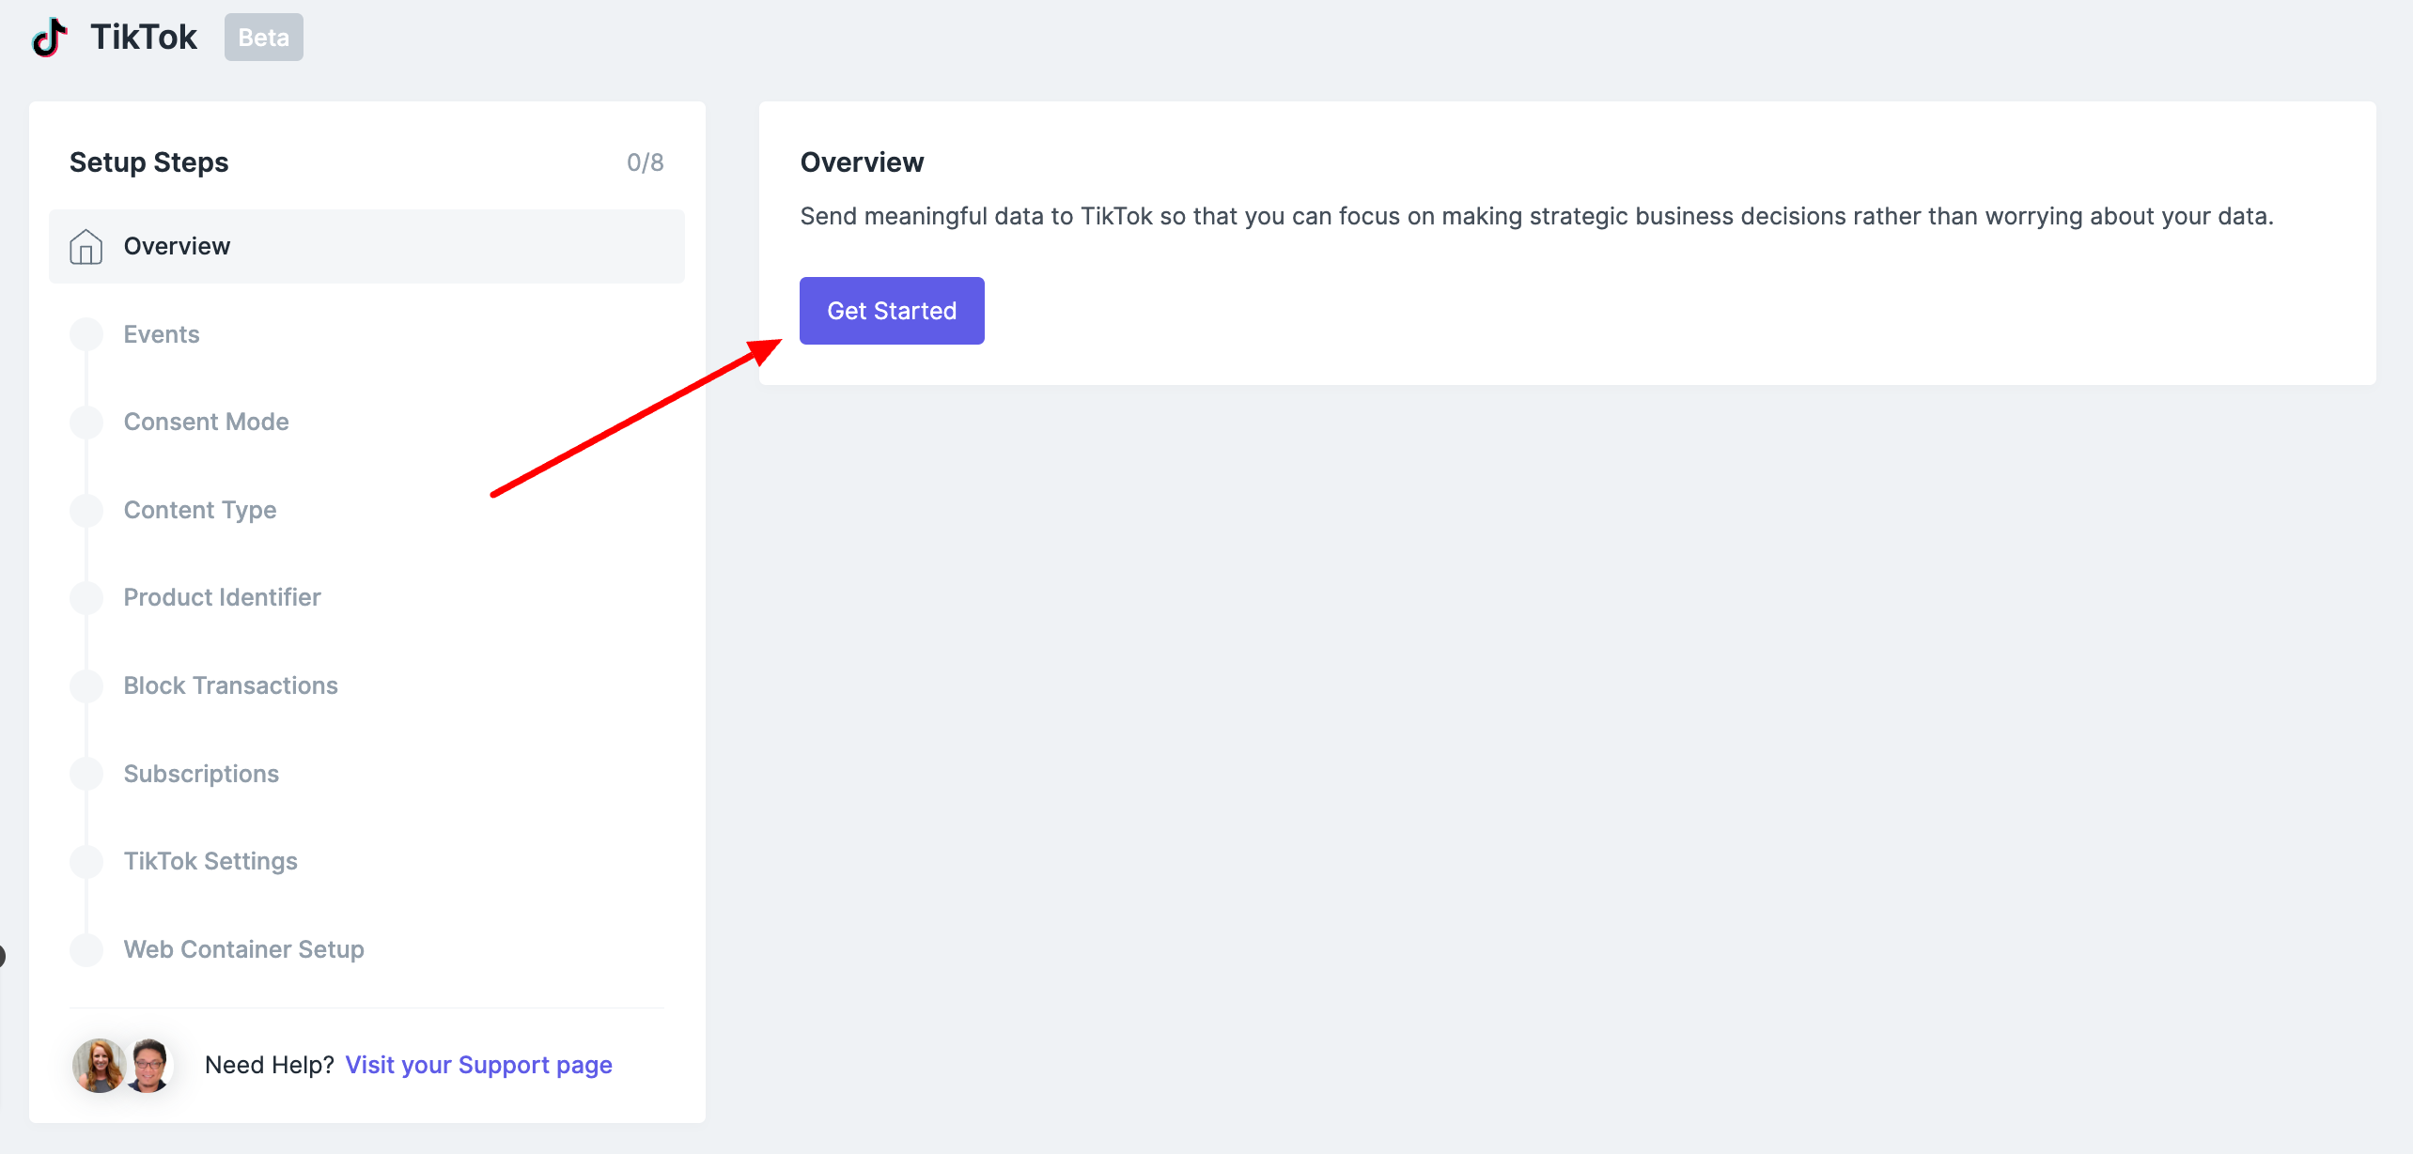Open the Visit your Support page link

[478, 1065]
